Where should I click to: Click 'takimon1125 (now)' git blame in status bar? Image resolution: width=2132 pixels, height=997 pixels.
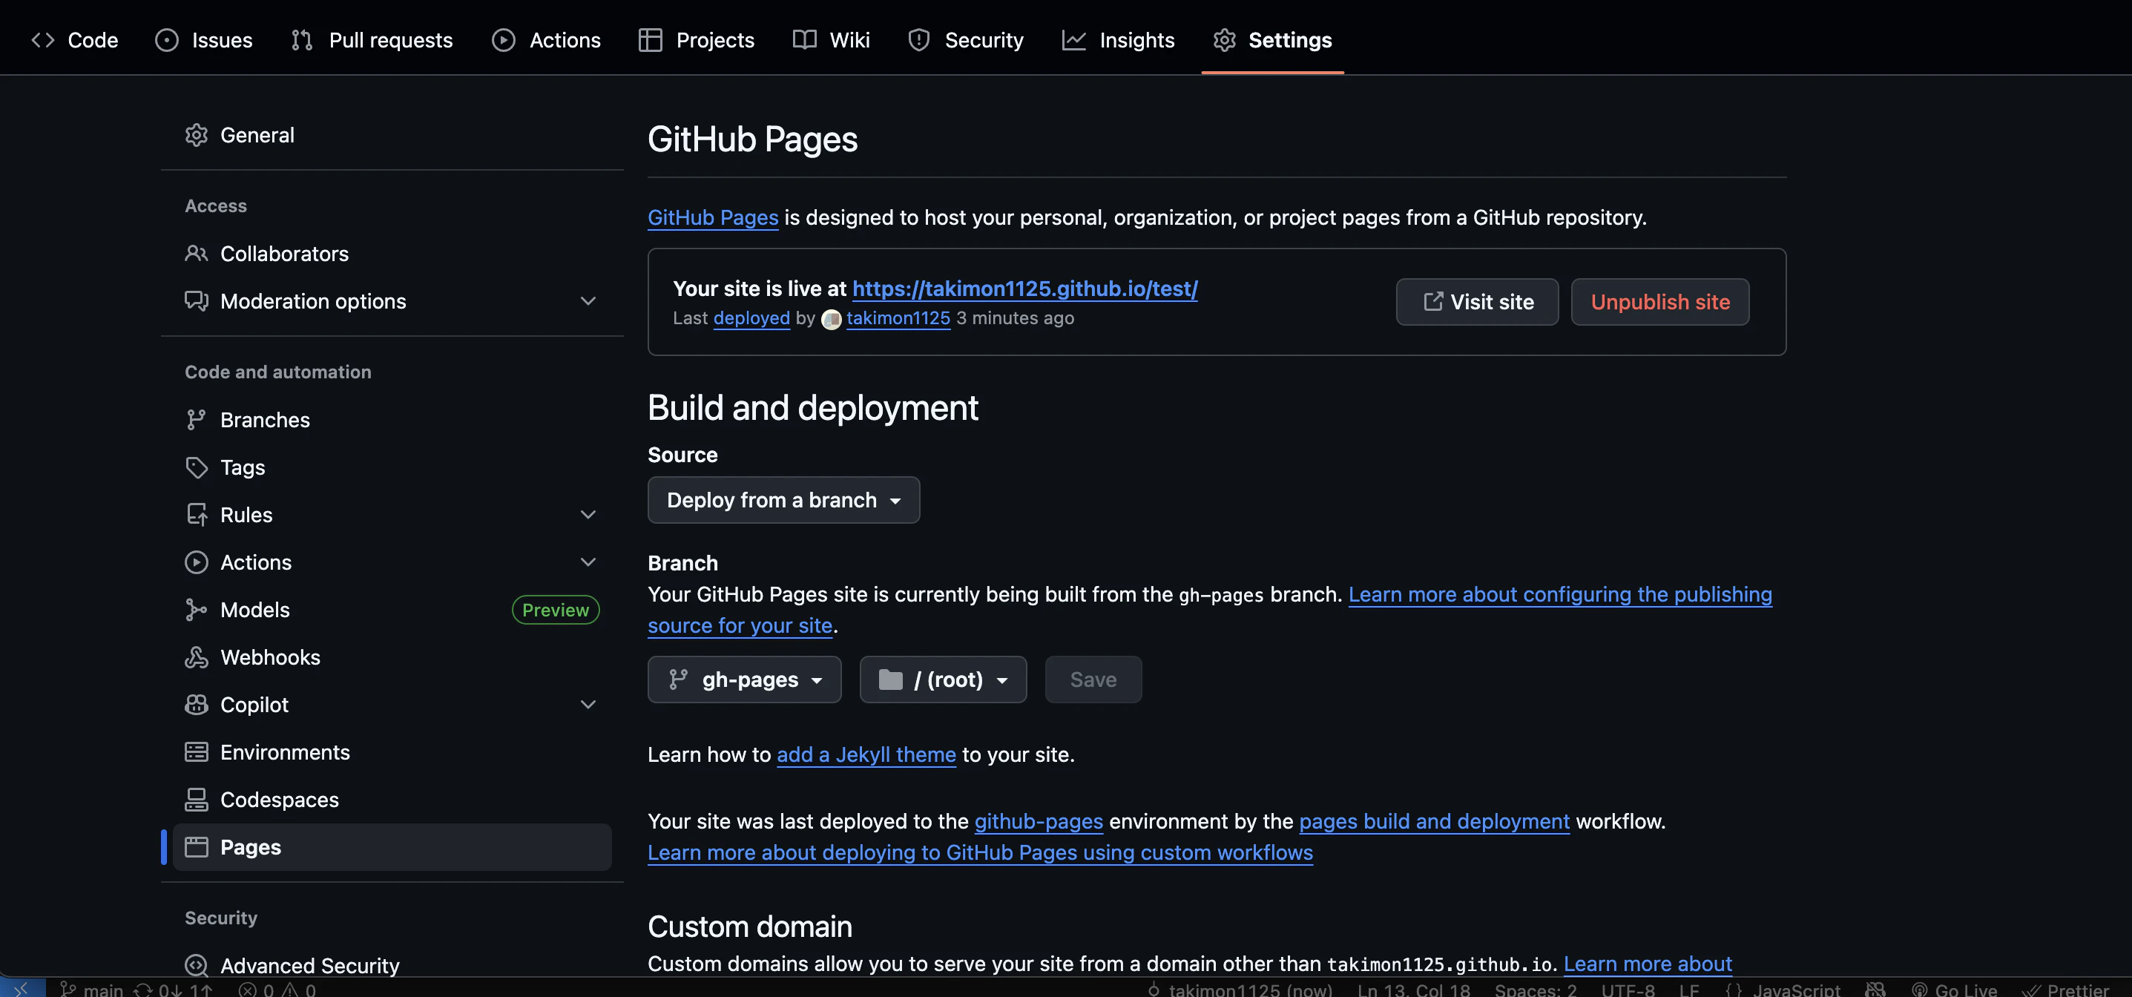[x=1240, y=989]
